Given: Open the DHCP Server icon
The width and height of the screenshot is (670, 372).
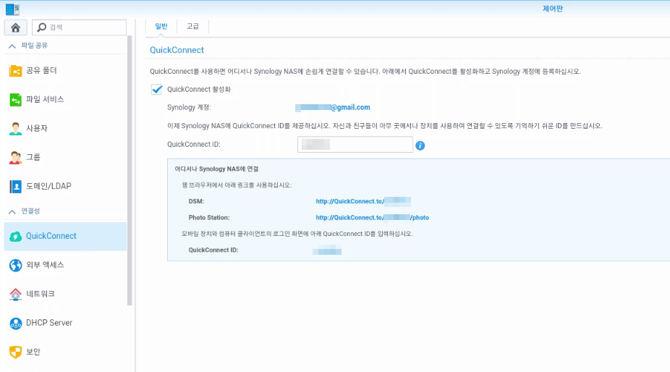Looking at the screenshot, I should [x=15, y=324].
